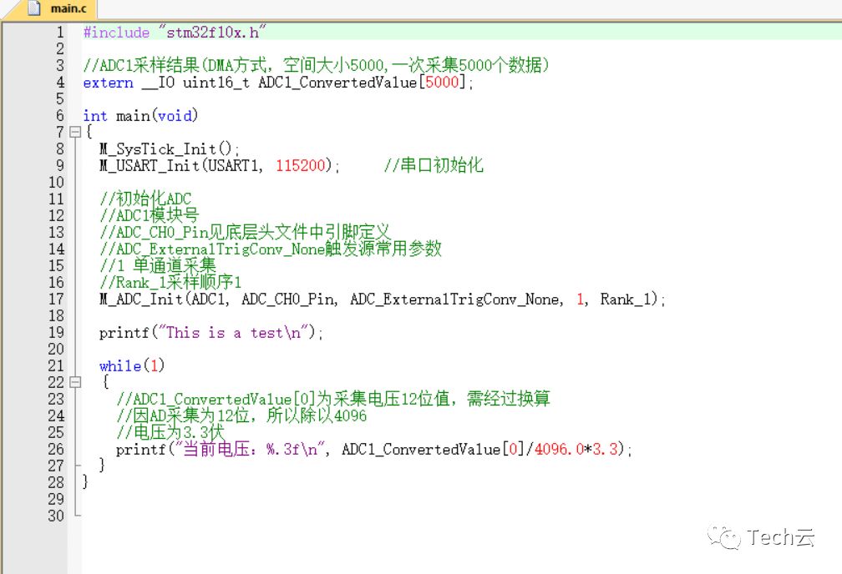The image size is (842, 574).
Task: Click line number 17 in the gutter
Action: pos(56,299)
